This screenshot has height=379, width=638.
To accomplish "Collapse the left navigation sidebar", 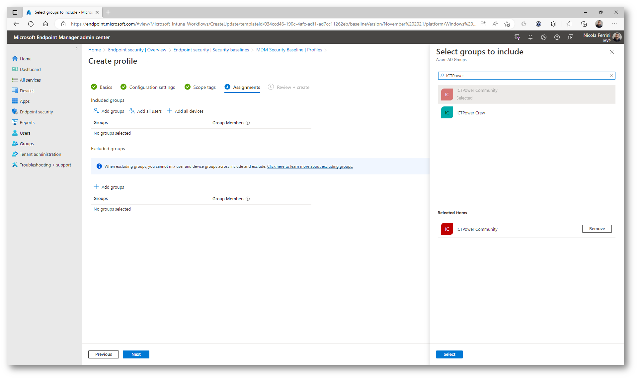I will [77, 48].
